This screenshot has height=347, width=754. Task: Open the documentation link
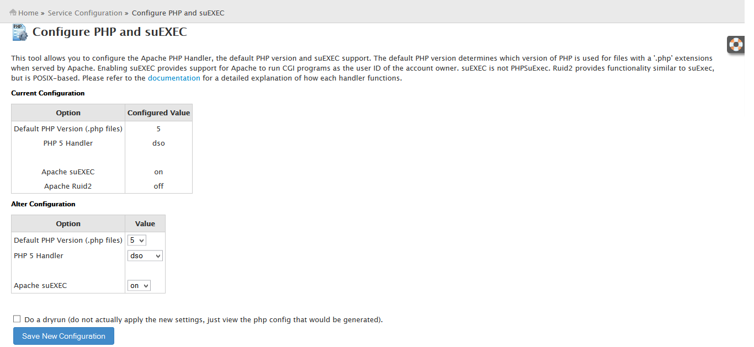[x=174, y=78]
